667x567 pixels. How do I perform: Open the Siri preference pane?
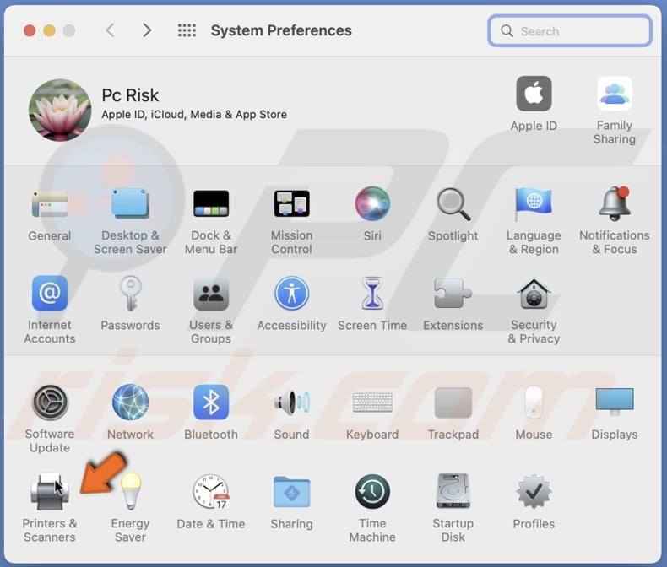click(x=372, y=204)
